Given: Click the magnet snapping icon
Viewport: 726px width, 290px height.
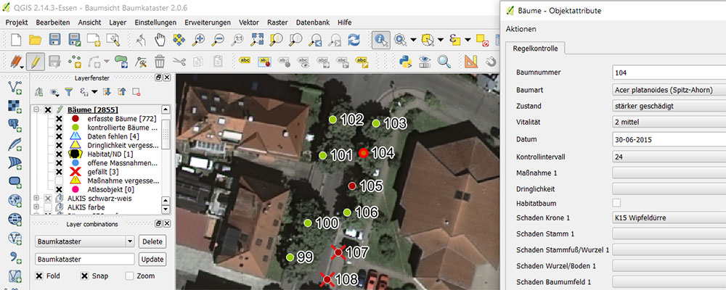Looking at the screenshot, I should tap(490, 61).
